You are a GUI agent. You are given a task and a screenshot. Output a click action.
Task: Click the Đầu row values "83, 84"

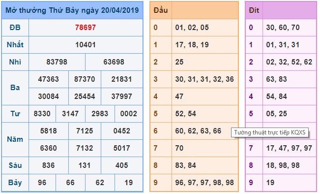pyautogui.click(x=186, y=165)
